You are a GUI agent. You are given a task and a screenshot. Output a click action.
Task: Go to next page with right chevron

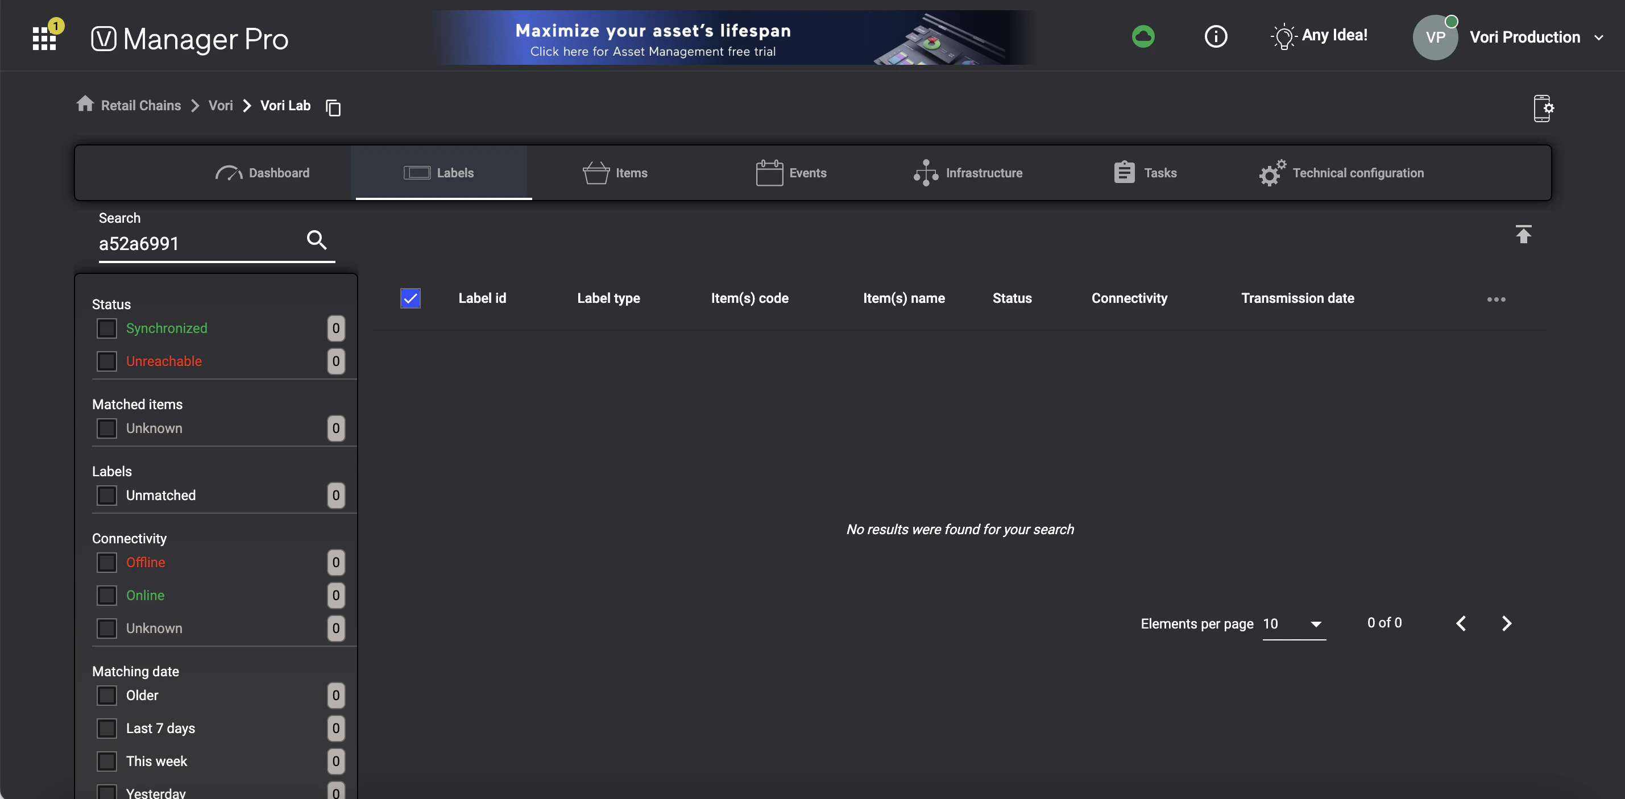click(1506, 624)
